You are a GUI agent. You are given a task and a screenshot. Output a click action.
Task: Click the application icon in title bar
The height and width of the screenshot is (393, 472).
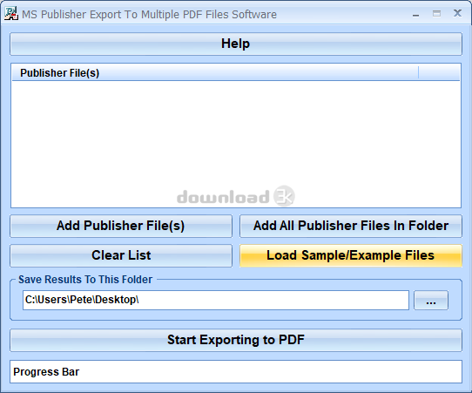pyautogui.click(x=11, y=14)
